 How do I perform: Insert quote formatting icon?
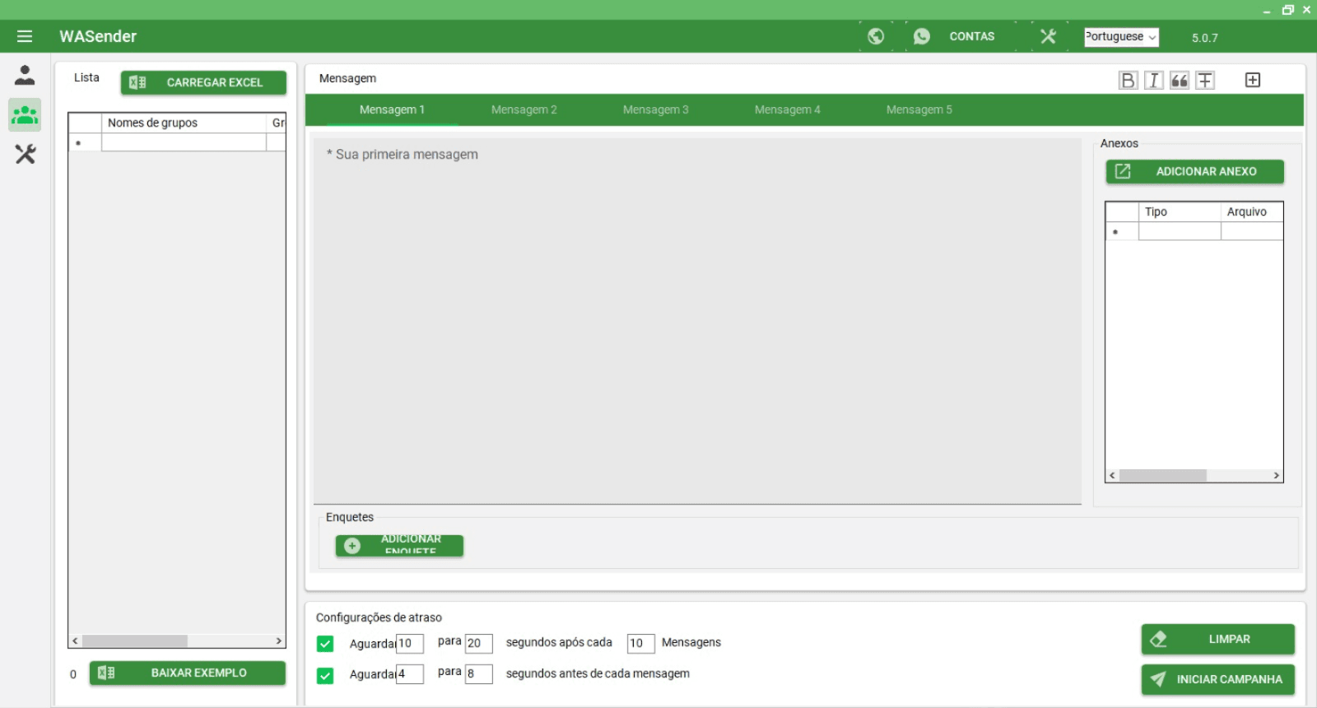coord(1180,80)
